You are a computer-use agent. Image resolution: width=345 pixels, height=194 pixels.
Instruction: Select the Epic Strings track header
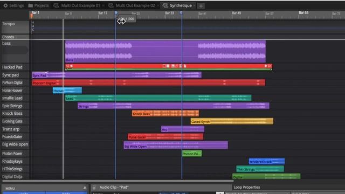[x=15, y=106]
